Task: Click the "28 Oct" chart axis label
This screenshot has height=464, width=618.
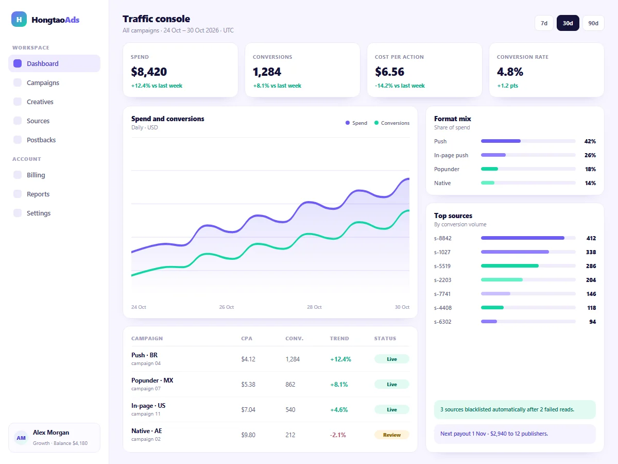Action: tap(314, 307)
